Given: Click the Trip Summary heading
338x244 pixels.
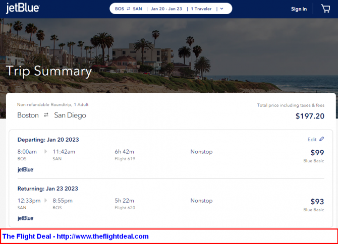Looking at the screenshot, I should click(x=49, y=71).
